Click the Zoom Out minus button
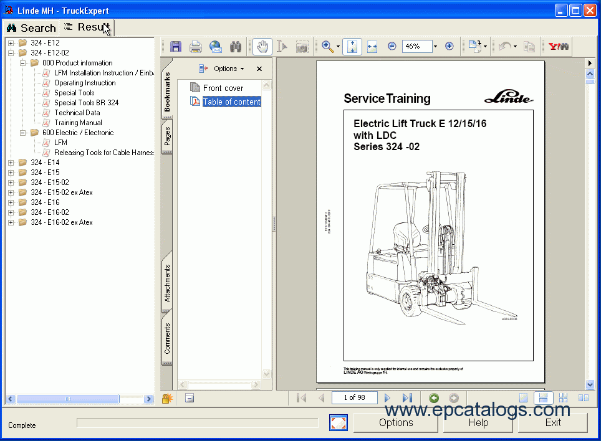 click(x=392, y=46)
